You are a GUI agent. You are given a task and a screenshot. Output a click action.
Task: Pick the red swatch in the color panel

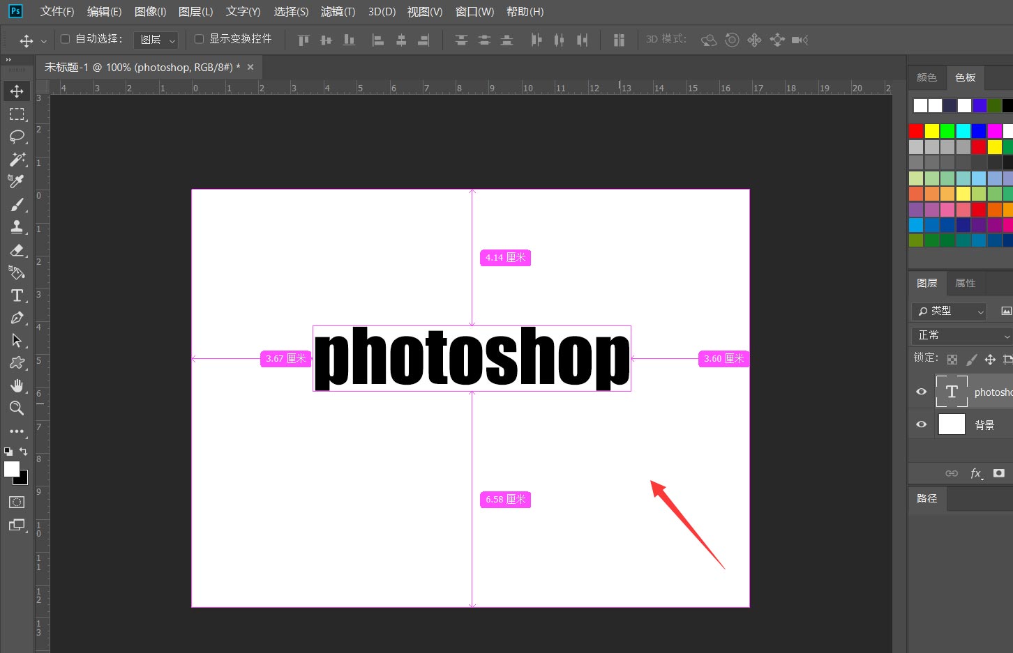916,131
